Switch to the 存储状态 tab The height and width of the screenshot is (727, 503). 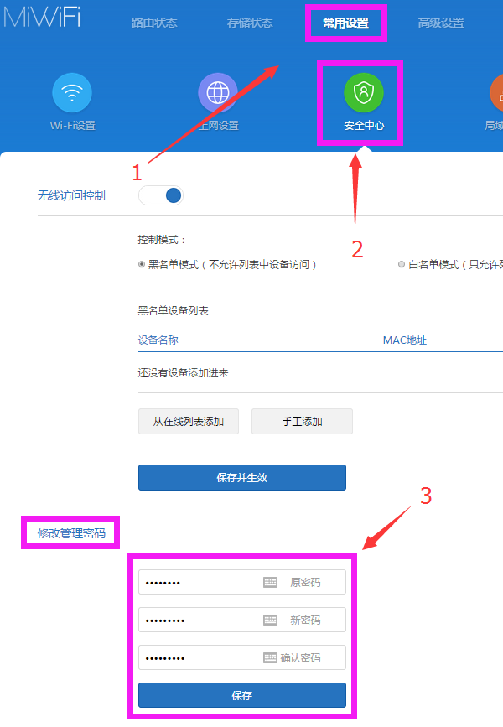click(250, 23)
